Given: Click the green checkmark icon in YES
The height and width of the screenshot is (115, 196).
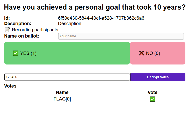Looking at the screenshot, I should [x=16, y=53].
